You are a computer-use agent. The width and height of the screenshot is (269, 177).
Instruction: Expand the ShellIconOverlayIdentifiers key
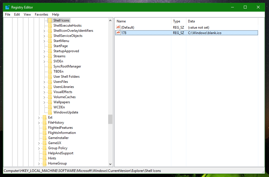44,31
